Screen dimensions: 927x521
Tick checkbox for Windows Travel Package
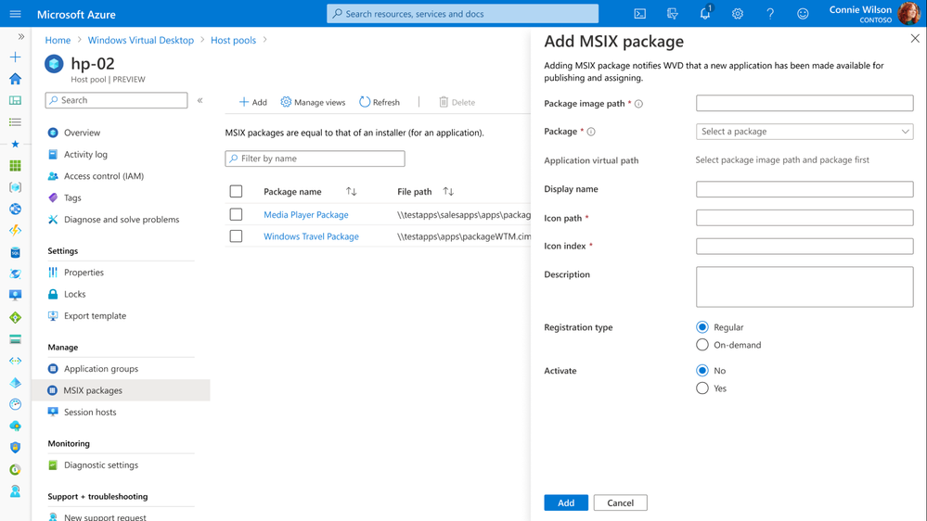pyautogui.click(x=236, y=236)
